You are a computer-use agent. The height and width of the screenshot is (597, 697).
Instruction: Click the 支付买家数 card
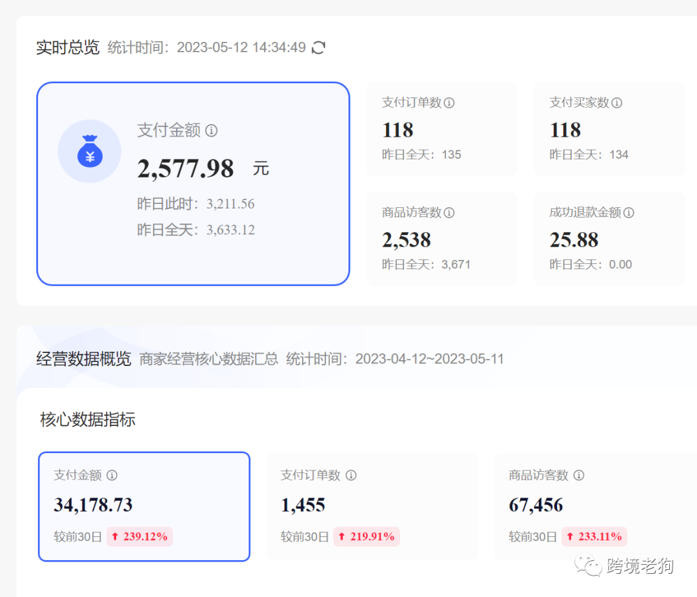point(609,128)
